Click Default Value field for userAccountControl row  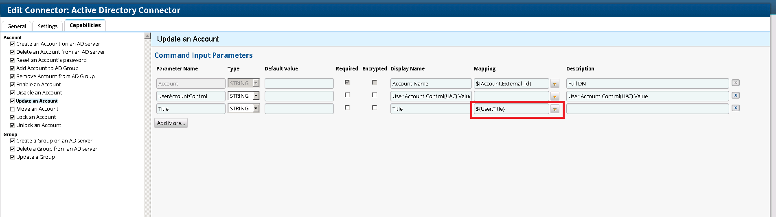299,96
